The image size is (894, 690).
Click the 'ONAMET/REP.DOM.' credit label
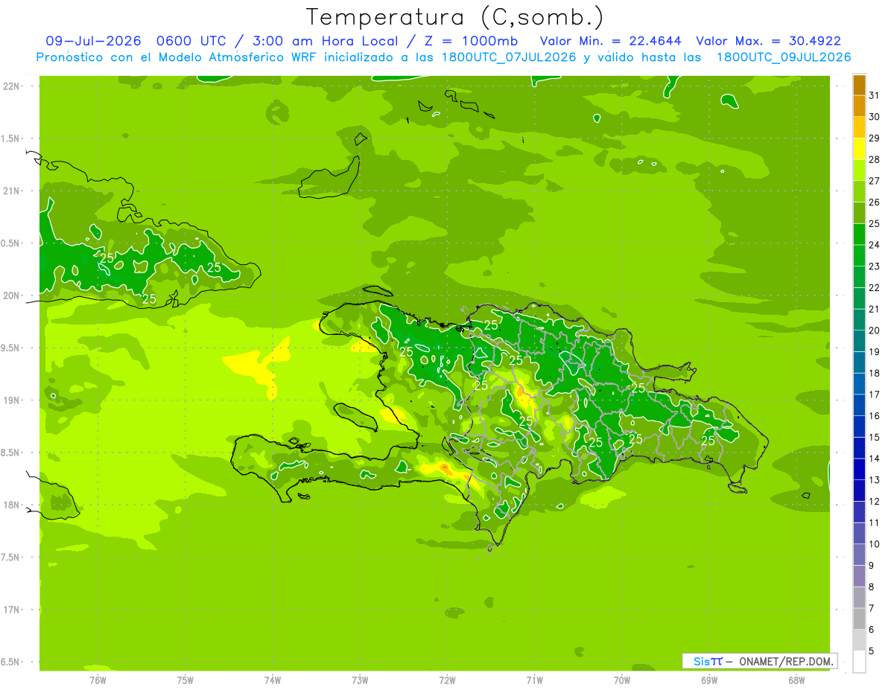coord(785,661)
